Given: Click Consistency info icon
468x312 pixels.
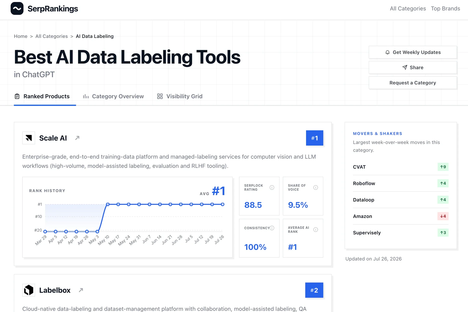Looking at the screenshot, I should 272,228.
